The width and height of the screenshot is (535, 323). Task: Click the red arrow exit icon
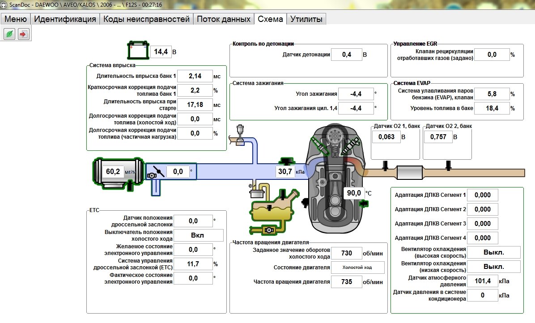point(23,34)
